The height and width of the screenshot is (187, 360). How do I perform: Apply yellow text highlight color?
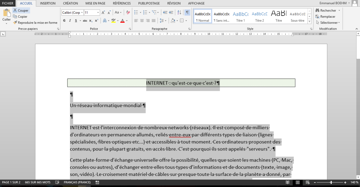113,20
